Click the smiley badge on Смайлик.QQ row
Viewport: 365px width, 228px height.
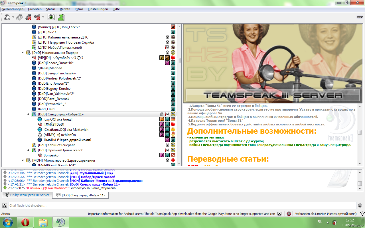[173, 130]
